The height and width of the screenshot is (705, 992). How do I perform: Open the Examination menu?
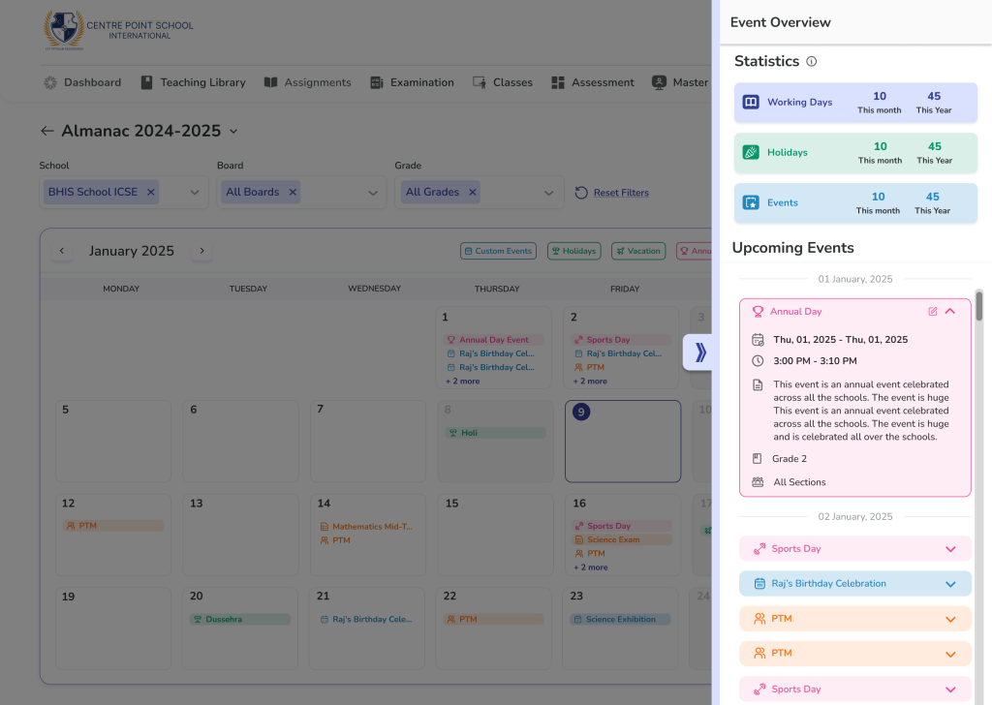click(x=412, y=83)
